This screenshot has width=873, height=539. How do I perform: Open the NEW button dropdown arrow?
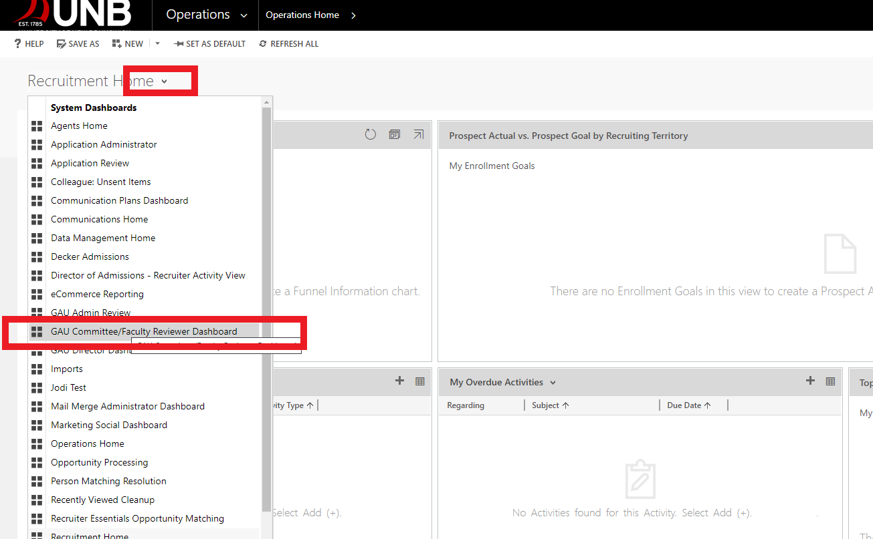click(156, 43)
